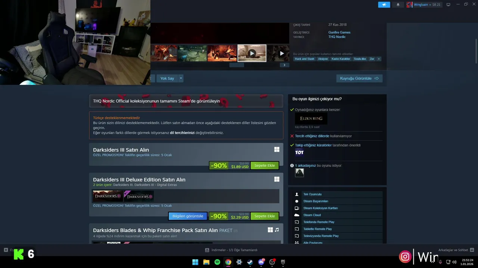Expand the Yok Say dropdown arrow

181,78
